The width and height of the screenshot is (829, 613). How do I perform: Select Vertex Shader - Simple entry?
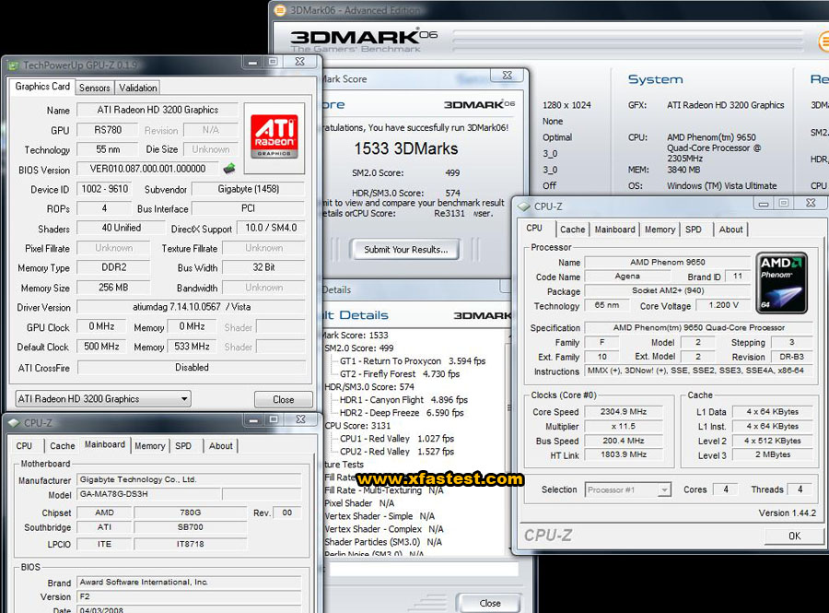[379, 516]
